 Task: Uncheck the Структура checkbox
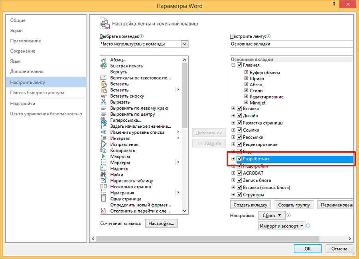point(239,195)
